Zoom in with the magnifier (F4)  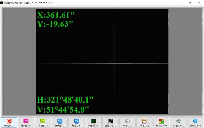pyautogui.click(x=60, y=122)
